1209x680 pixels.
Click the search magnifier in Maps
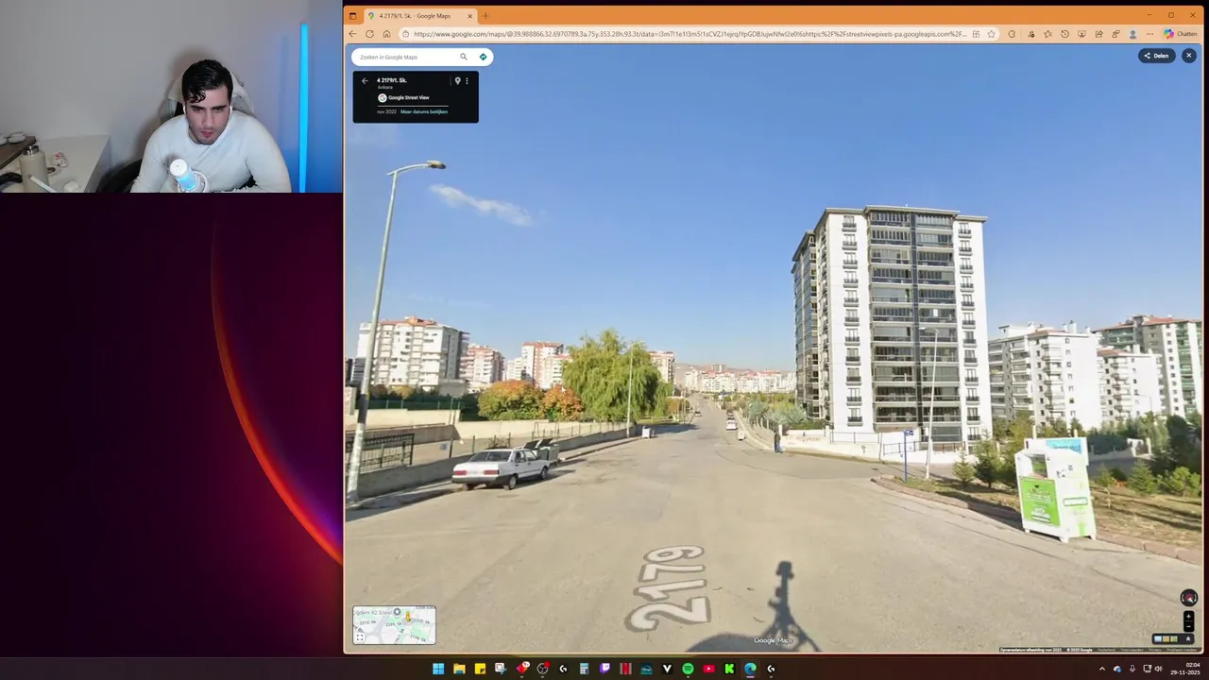464,57
